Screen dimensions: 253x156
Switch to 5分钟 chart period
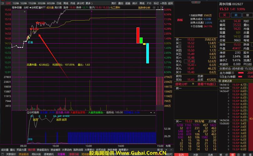(23, 3)
